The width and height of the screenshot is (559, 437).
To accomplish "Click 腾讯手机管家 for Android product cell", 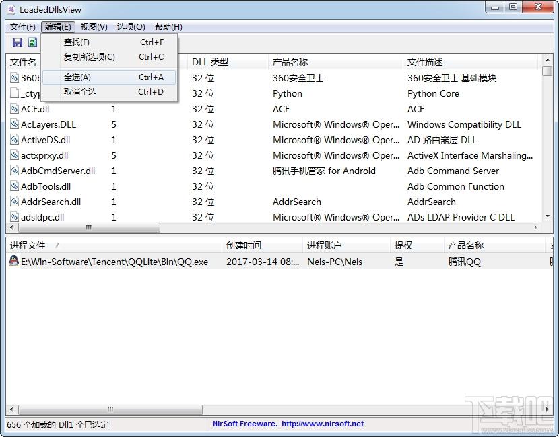I will pos(324,171).
